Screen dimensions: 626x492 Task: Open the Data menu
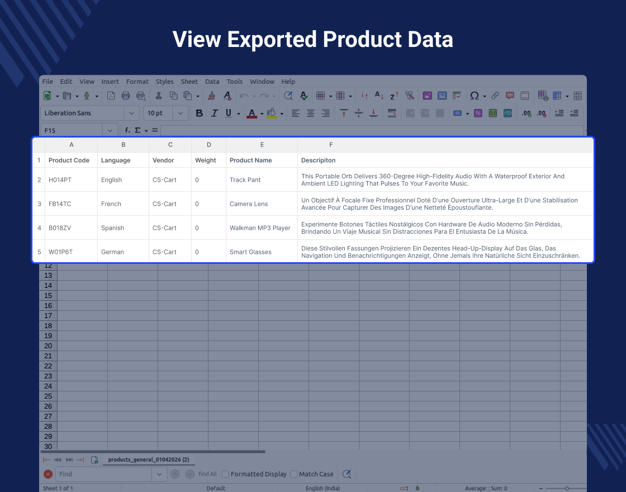coord(212,82)
